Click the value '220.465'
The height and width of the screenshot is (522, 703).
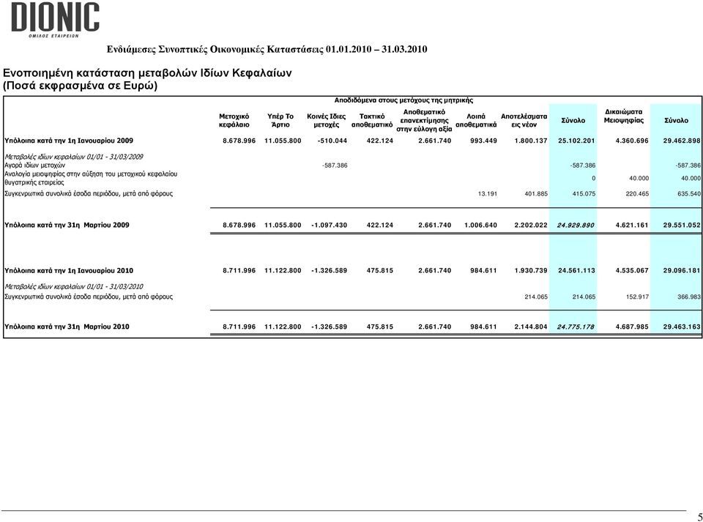(637, 194)
